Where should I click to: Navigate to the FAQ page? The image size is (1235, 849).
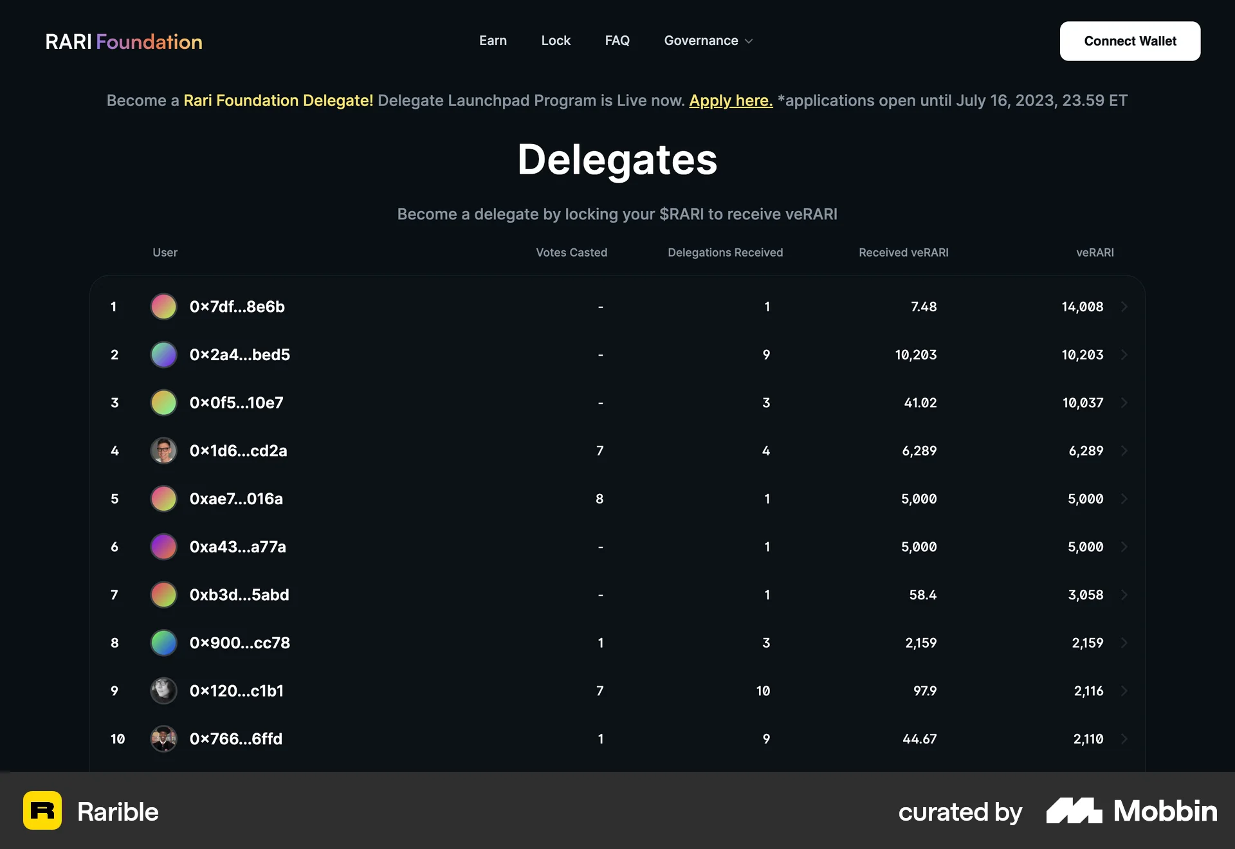pyautogui.click(x=617, y=41)
